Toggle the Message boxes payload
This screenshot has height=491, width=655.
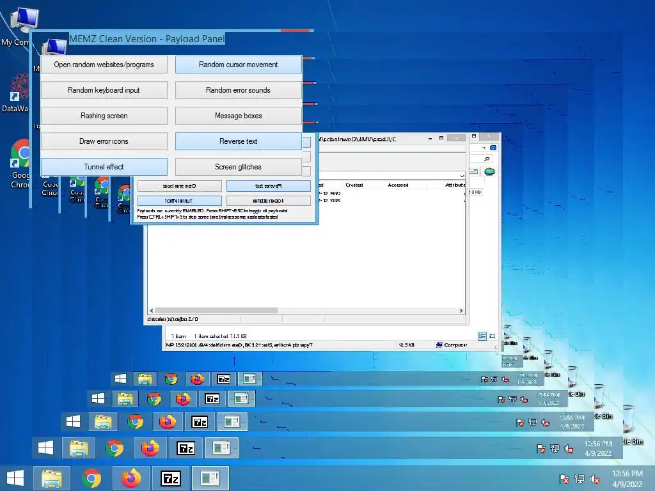pyautogui.click(x=238, y=116)
